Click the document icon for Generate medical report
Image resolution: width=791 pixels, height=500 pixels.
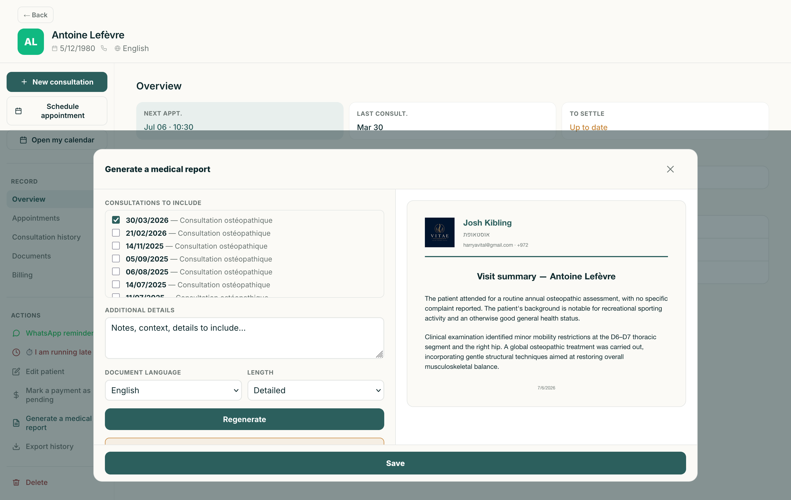pyautogui.click(x=16, y=423)
